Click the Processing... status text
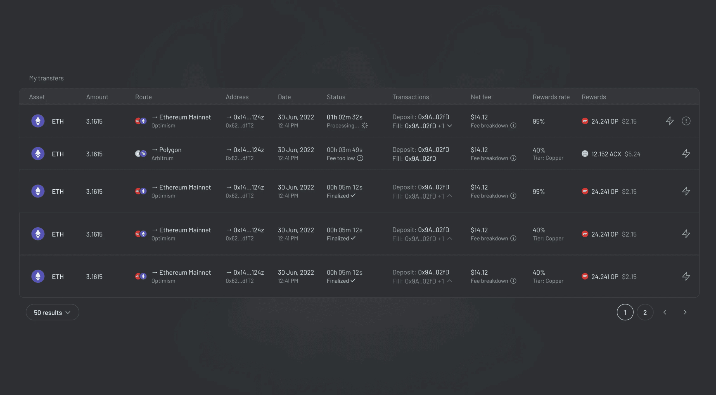This screenshot has height=395, width=716. click(343, 125)
